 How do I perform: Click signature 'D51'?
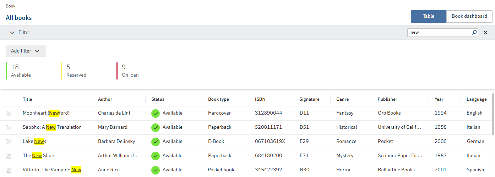point(304,127)
